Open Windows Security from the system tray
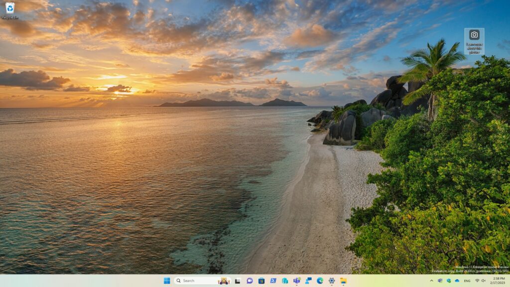 (449, 281)
